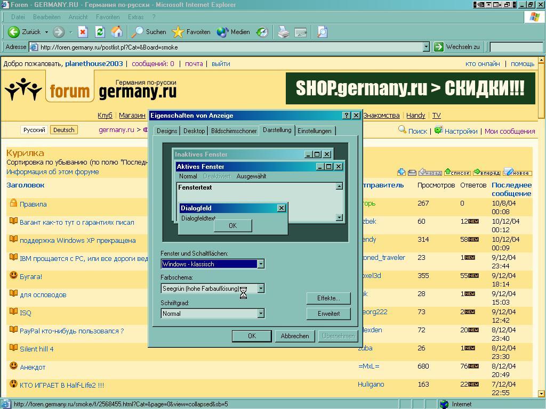Open the Datei menu
The width and height of the screenshot is (546, 409).
18,17
